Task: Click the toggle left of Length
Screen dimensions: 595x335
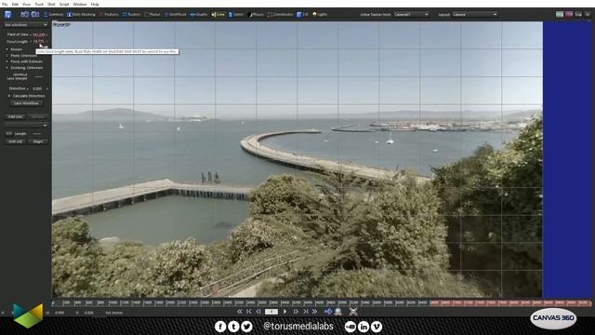Action: coord(8,134)
